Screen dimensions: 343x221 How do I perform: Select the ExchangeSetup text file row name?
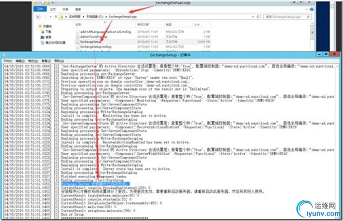pos(91,42)
